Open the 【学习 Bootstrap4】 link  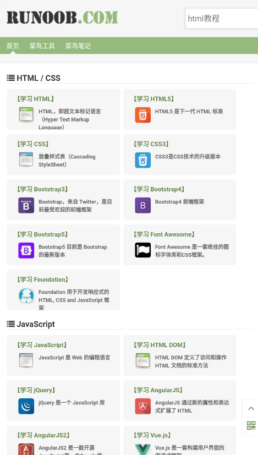click(160, 189)
